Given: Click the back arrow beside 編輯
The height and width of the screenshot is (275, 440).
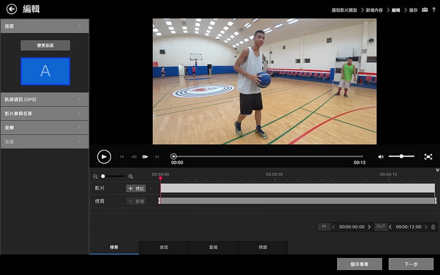Looking at the screenshot, I should point(11,9).
